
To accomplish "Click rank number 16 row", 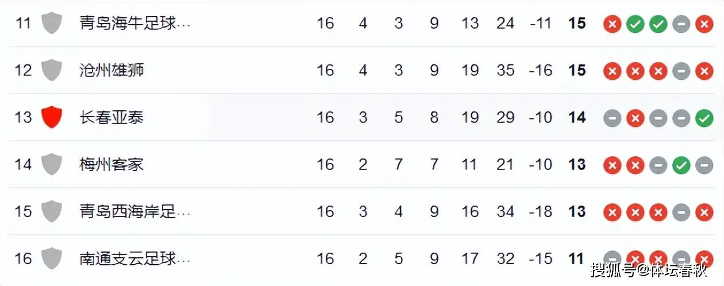I will click(23, 258).
